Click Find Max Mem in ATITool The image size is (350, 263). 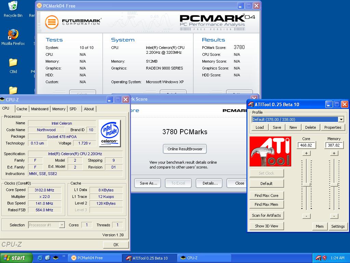tap(267, 204)
